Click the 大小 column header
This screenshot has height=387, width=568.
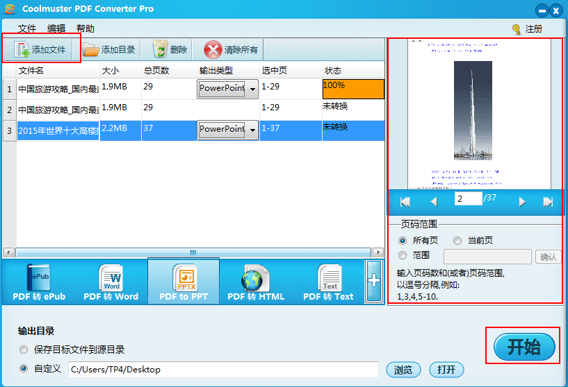click(120, 71)
